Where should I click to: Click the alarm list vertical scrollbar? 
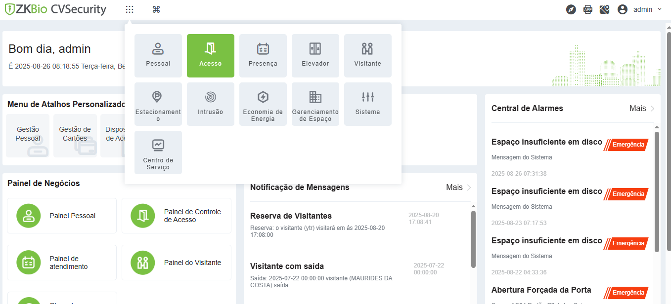[657, 192]
